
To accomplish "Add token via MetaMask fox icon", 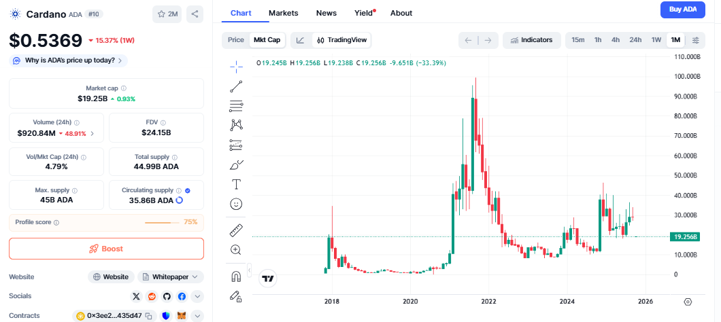I will 182,316.
